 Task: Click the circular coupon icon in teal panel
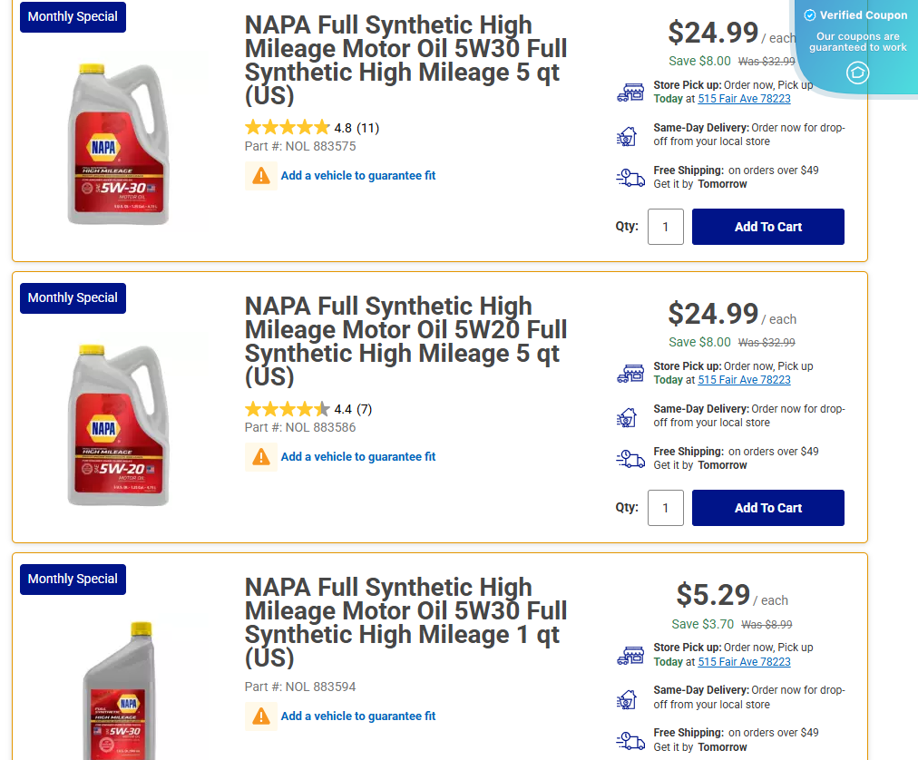pos(857,73)
